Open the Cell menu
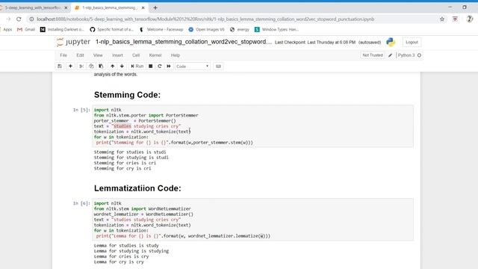The image size is (478, 269). pos(136,55)
